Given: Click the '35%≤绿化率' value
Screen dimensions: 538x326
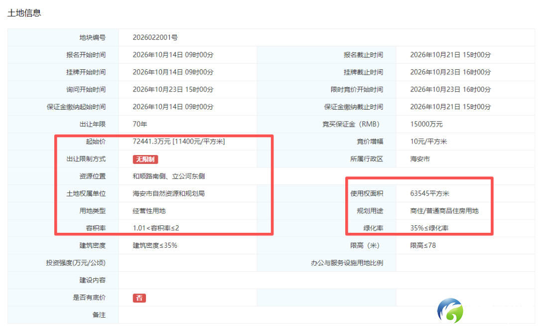Looking at the screenshot, I should [x=429, y=228].
